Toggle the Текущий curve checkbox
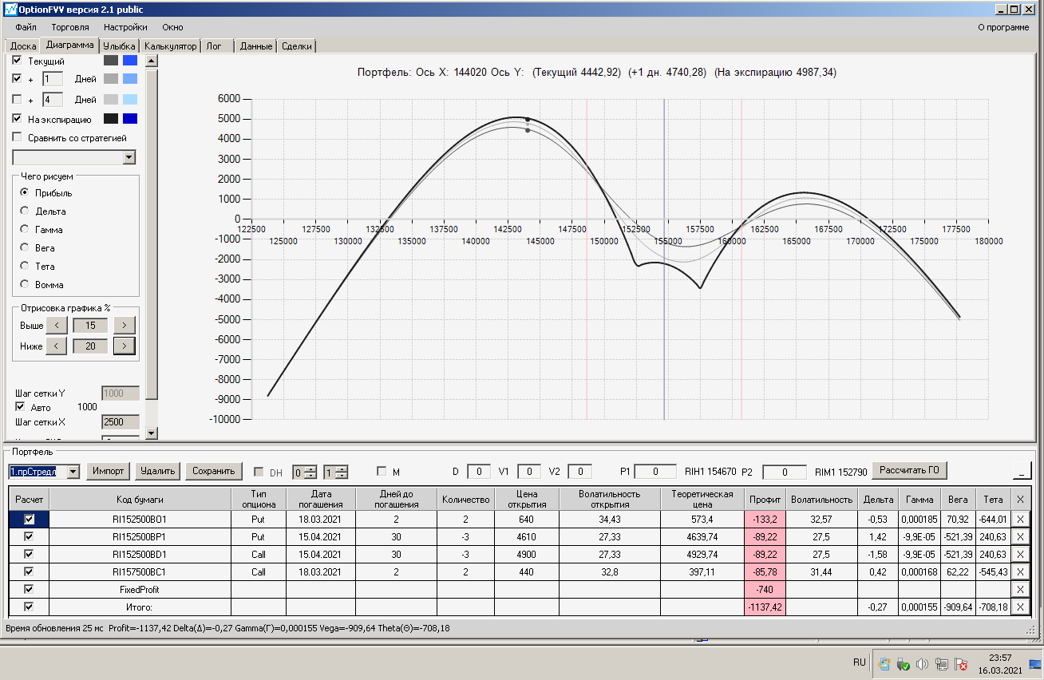Image resolution: width=1044 pixels, height=680 pixels. coord(18,61)
